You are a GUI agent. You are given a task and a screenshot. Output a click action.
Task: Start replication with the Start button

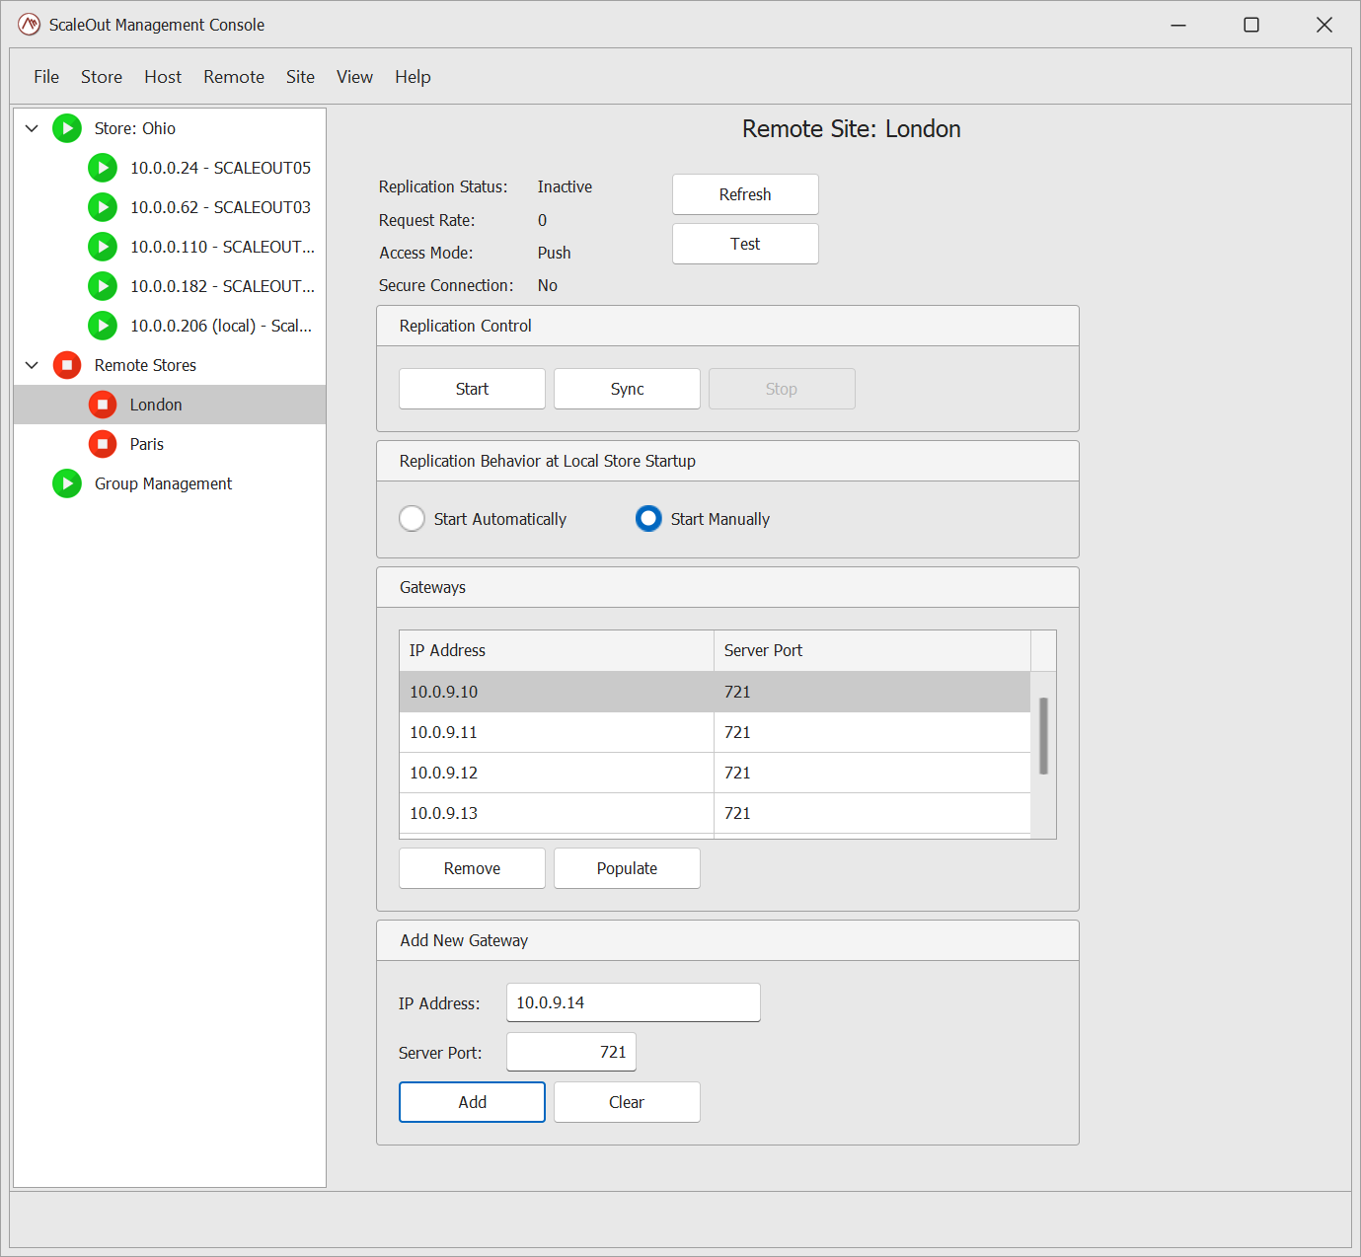(472, 389)
